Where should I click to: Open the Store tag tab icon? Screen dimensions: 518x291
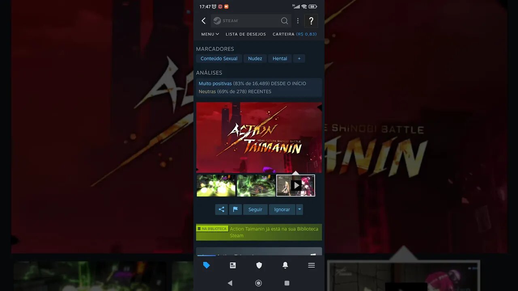(206, 265)
